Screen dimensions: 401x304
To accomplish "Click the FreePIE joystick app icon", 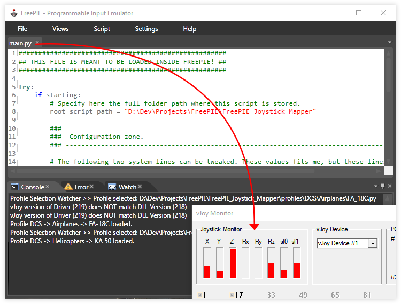I will click(14, 13).
